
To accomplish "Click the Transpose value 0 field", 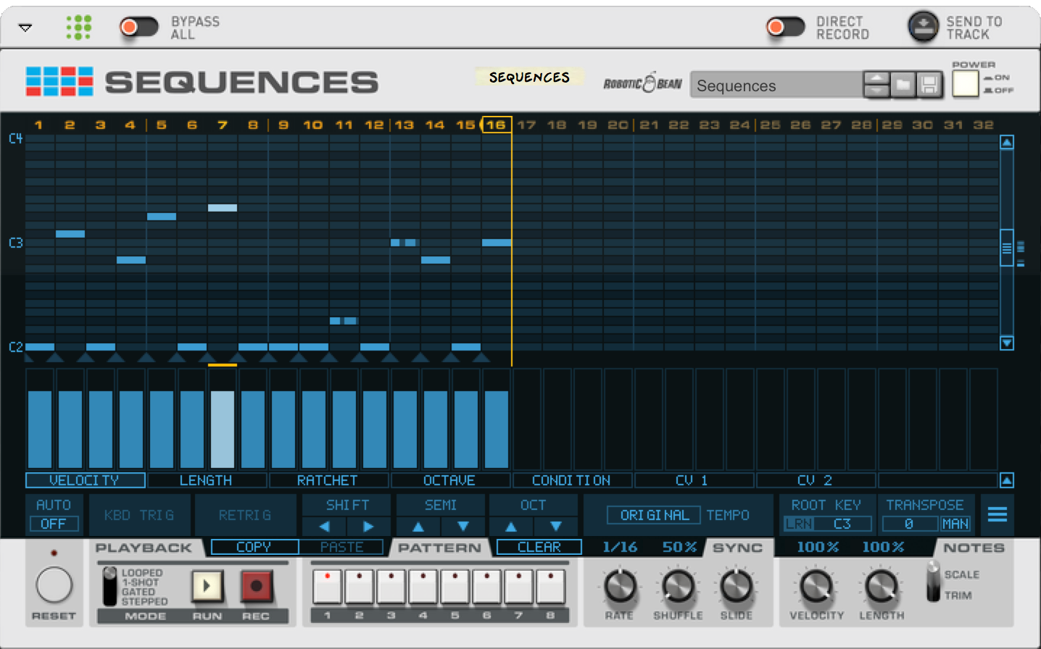I will coord(909,524).
